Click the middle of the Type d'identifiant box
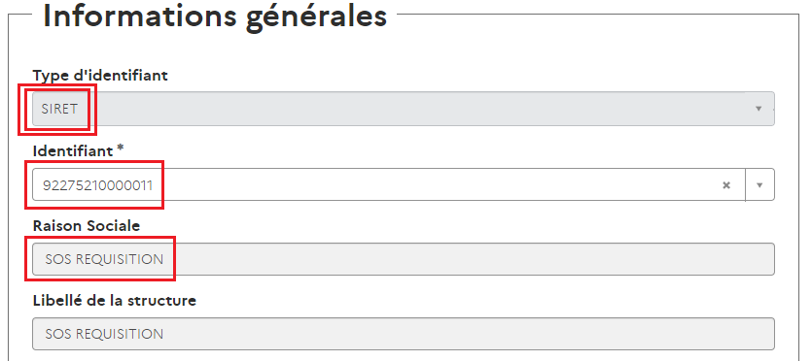812x361 pixels. click(404, 109)
